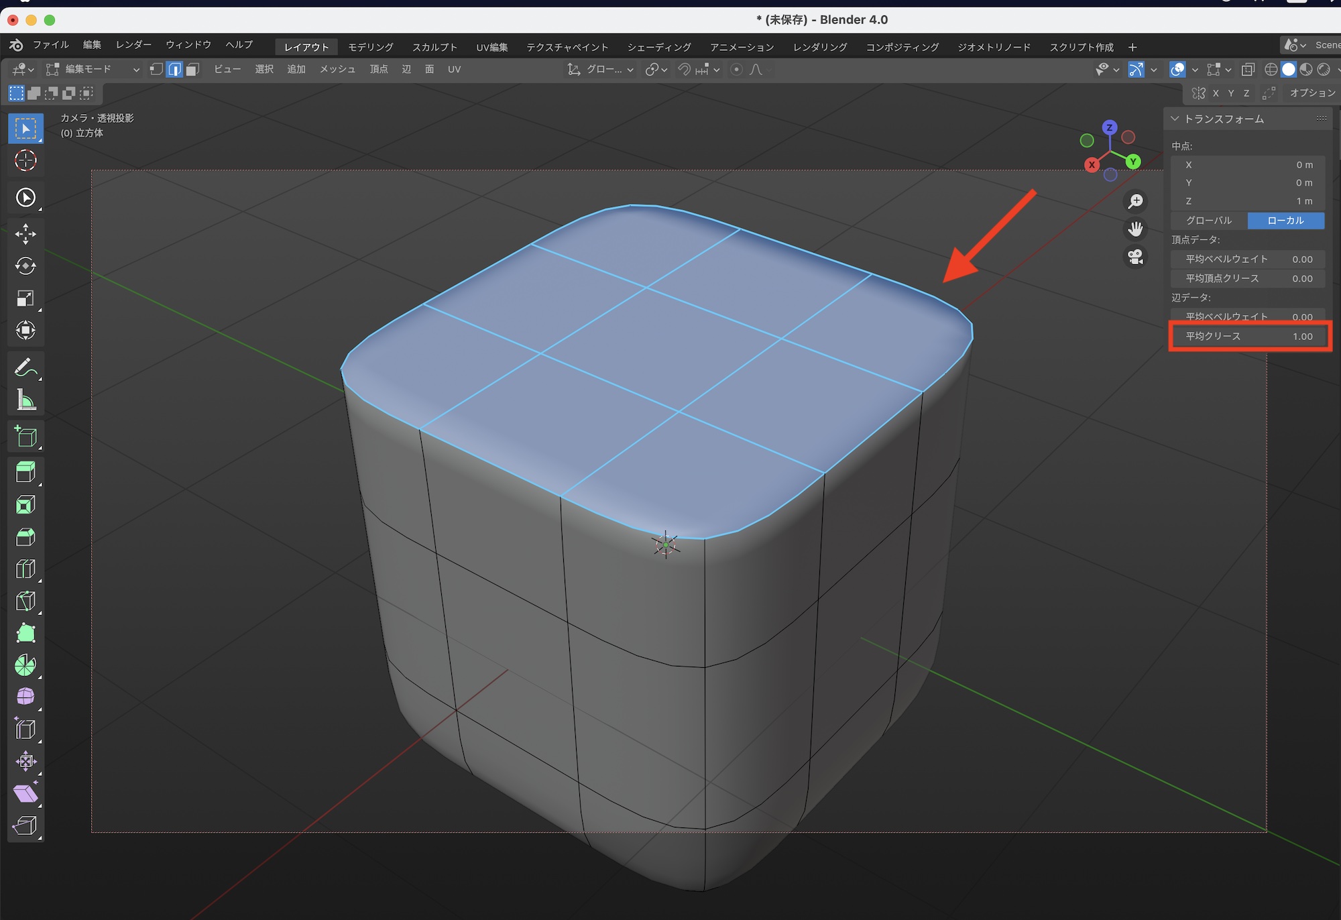Open the transform orientation dropdown

pyautogui.click(x=601, y=70)
